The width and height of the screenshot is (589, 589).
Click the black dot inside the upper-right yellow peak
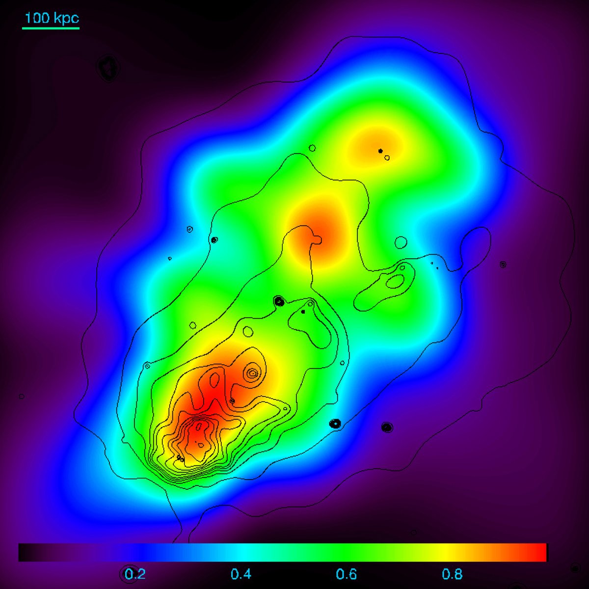(x=380, y=151)
